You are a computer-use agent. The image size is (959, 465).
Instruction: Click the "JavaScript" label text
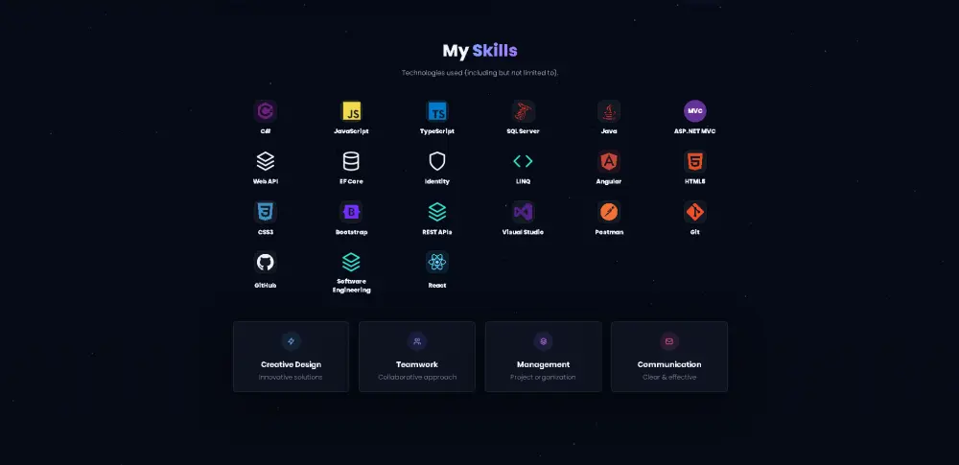click(351, 131)
